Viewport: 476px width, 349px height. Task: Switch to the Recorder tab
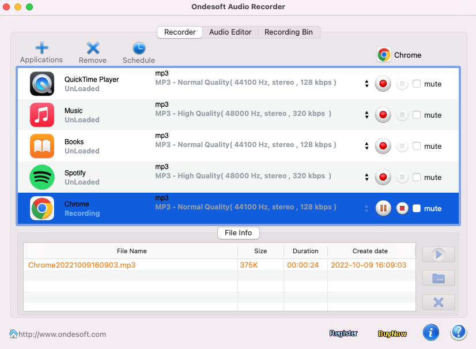180,32
